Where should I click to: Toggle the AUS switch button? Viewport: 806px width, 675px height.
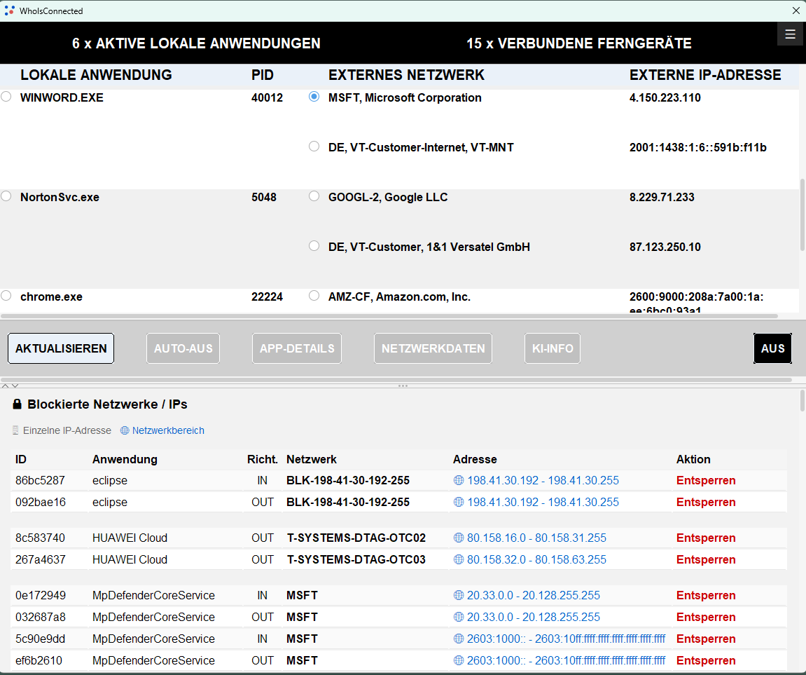click(x=772, y=348)
